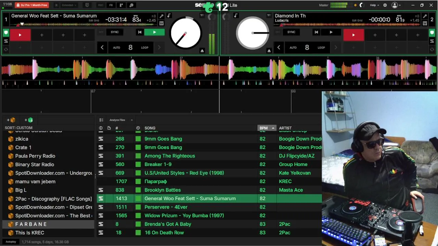Click deck 2 beat grid icon
The width and height of the screenshot is (438, 246).
[425, 23]
